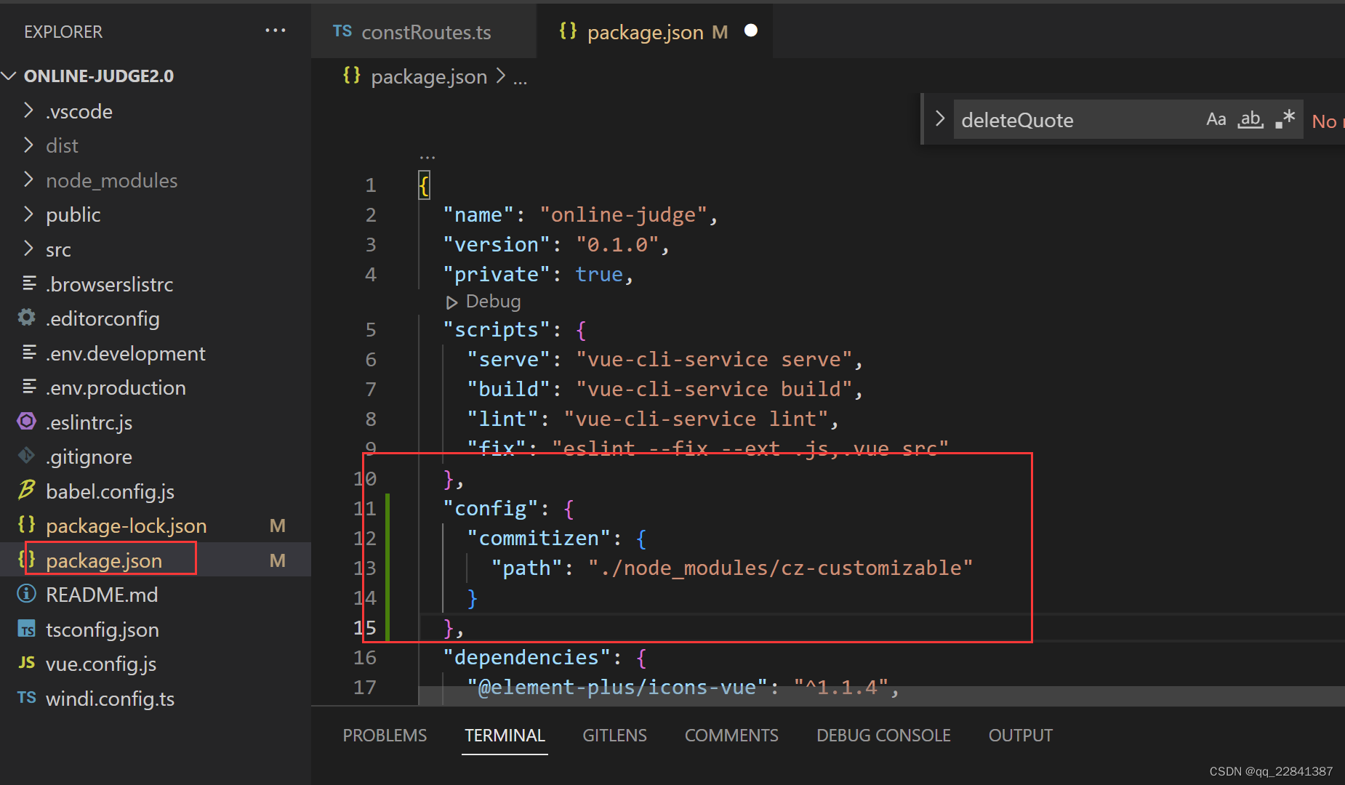Click the windi.config.ts TS file icon
Viewport: 1345px width, 785px height.
point(27,698)
